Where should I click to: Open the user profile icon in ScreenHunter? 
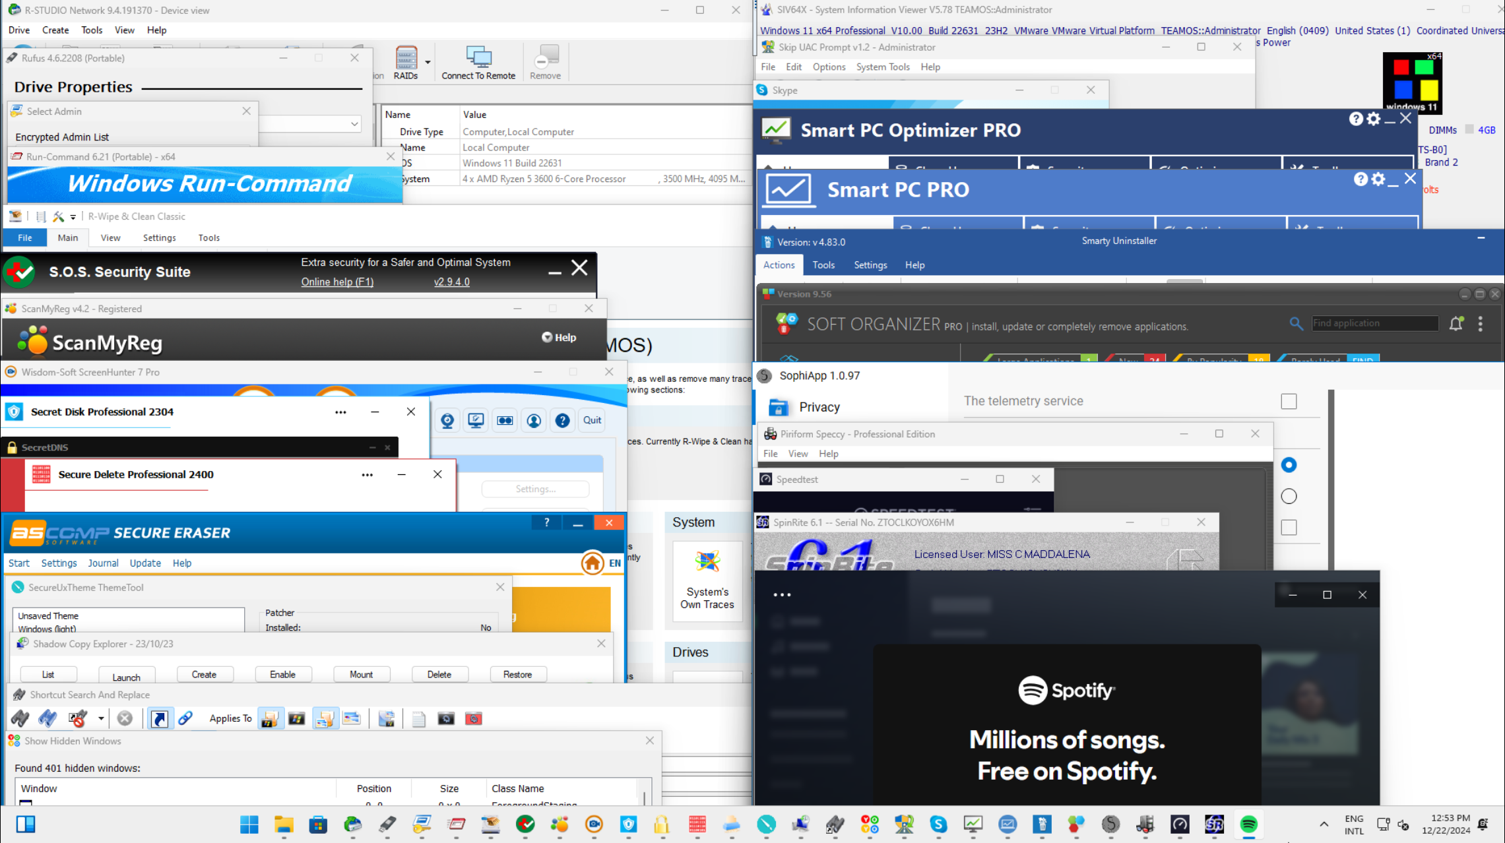coord(534,420)
